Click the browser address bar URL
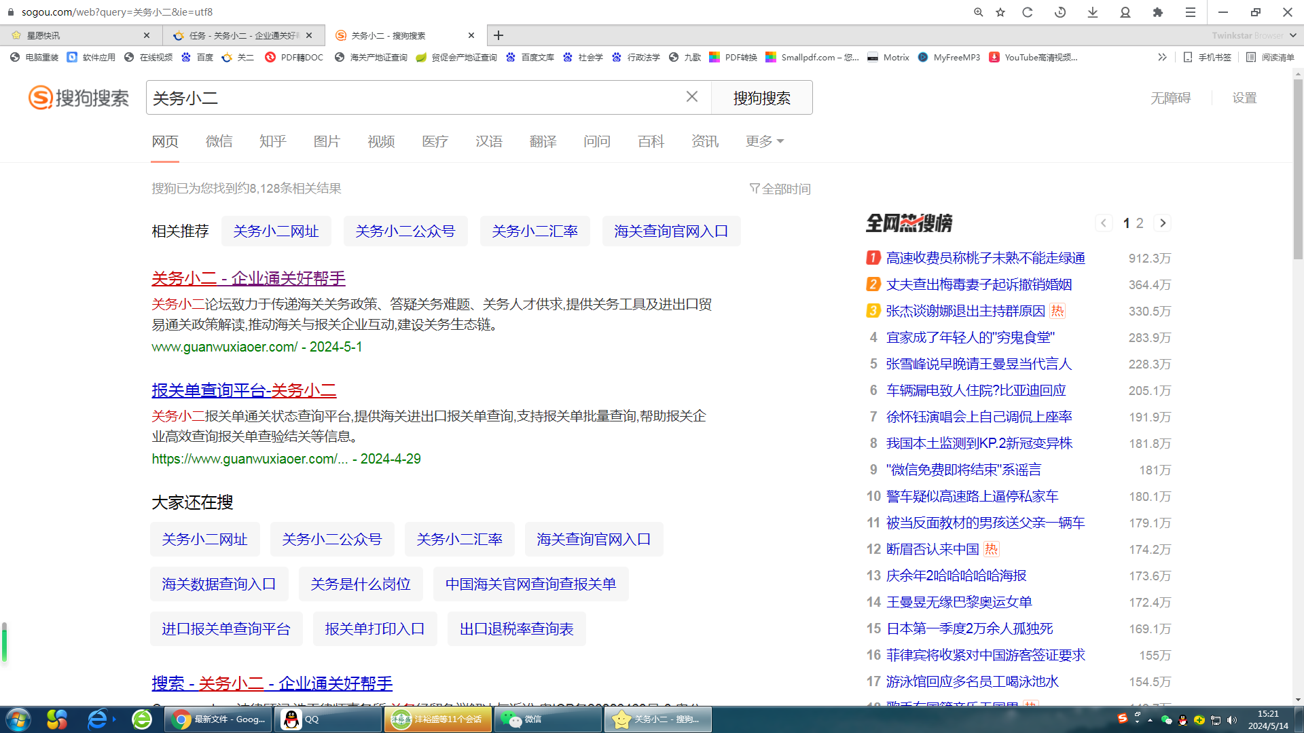Screen dimensions: 1304x733 tap(117, 12)
